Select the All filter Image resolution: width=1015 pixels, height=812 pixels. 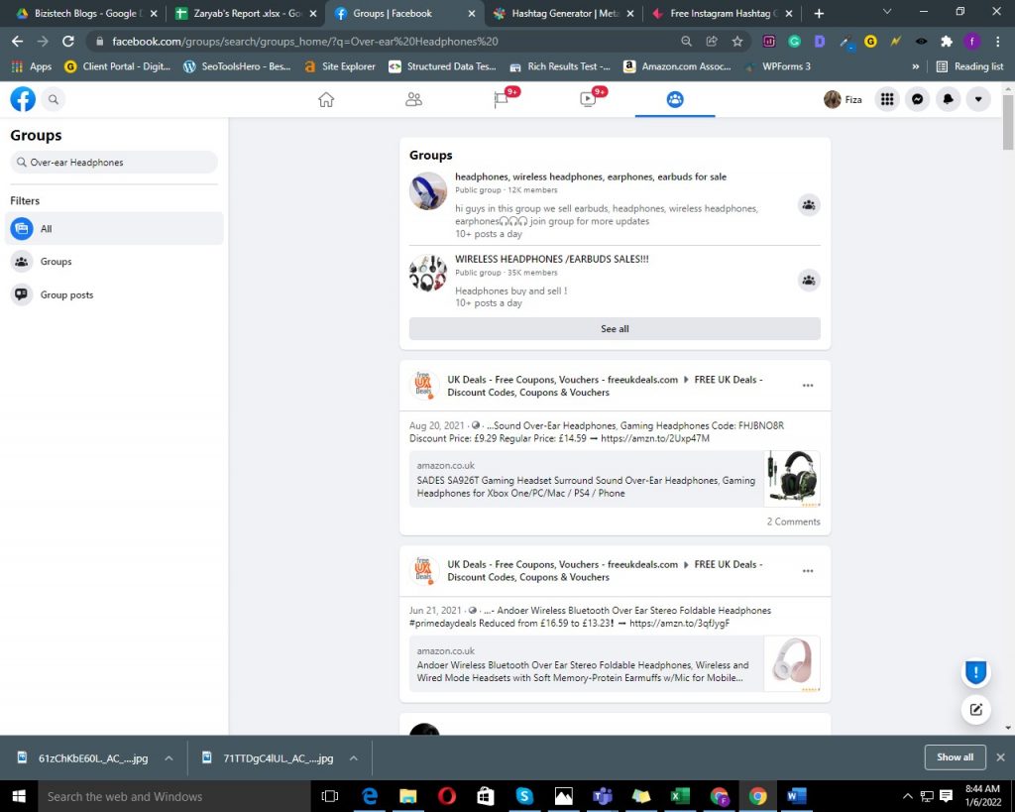tap(114, 229)
